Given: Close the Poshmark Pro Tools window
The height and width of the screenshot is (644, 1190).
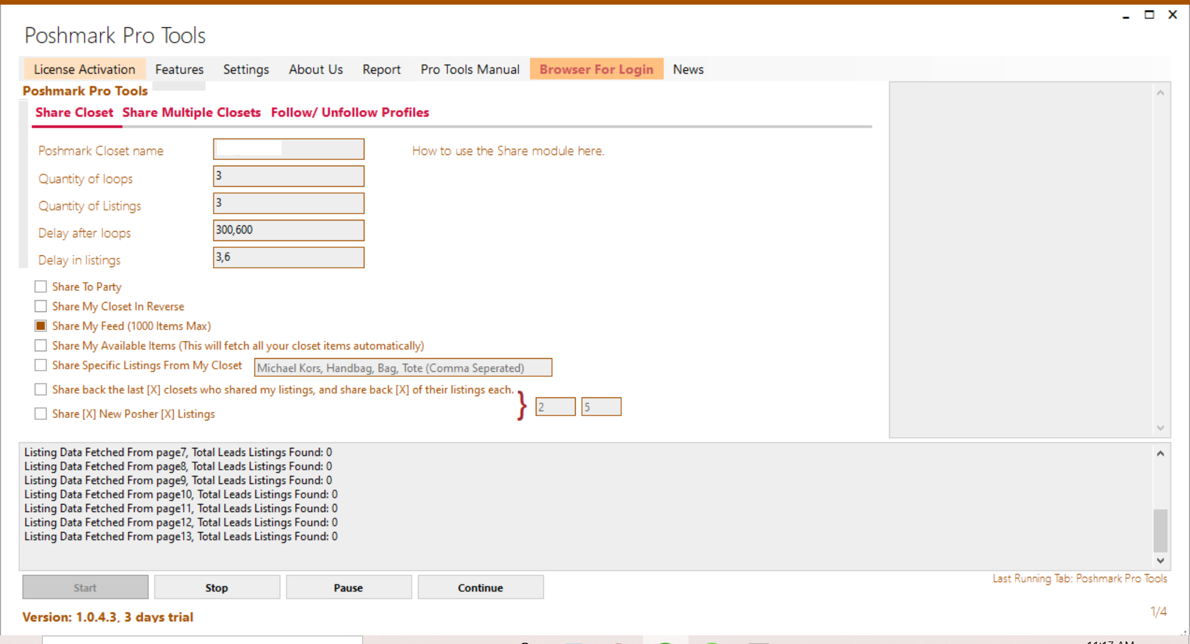Looking at the screenshot, I should coord(1173,15).
